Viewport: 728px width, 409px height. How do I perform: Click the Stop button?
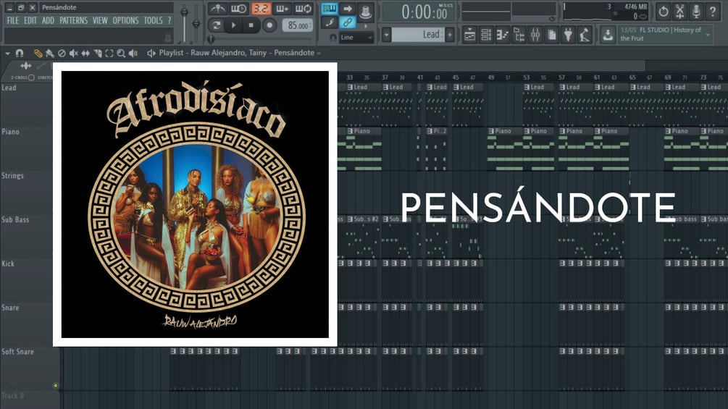coord(251,25)
